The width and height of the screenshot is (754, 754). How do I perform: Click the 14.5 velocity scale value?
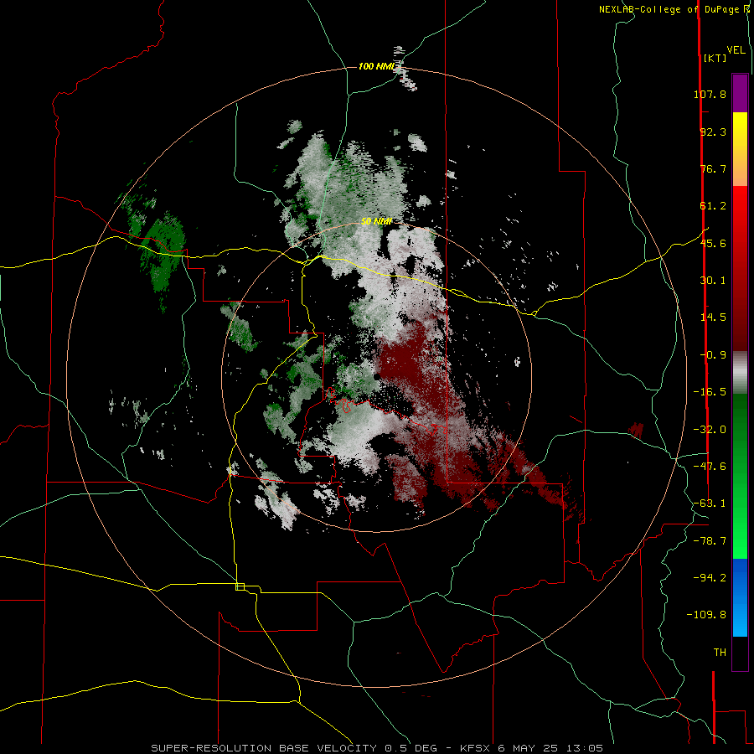click(713, 318)
